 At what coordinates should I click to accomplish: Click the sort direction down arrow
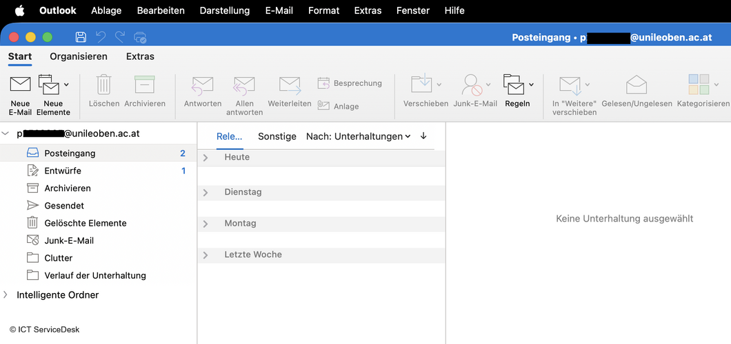point(423,136)
